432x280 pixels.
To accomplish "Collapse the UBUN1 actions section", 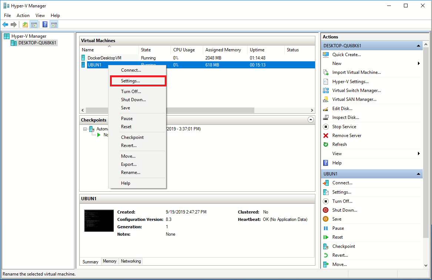I will click(418, 174).
